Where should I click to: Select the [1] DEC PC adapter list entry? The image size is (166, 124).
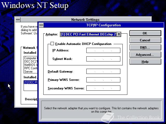(31, 82)
